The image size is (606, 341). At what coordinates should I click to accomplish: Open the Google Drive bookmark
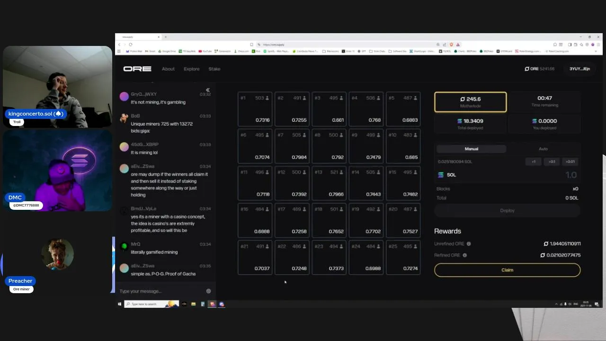(168, 51)
